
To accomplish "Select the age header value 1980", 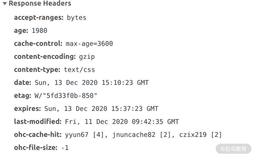I will (40, 30).
